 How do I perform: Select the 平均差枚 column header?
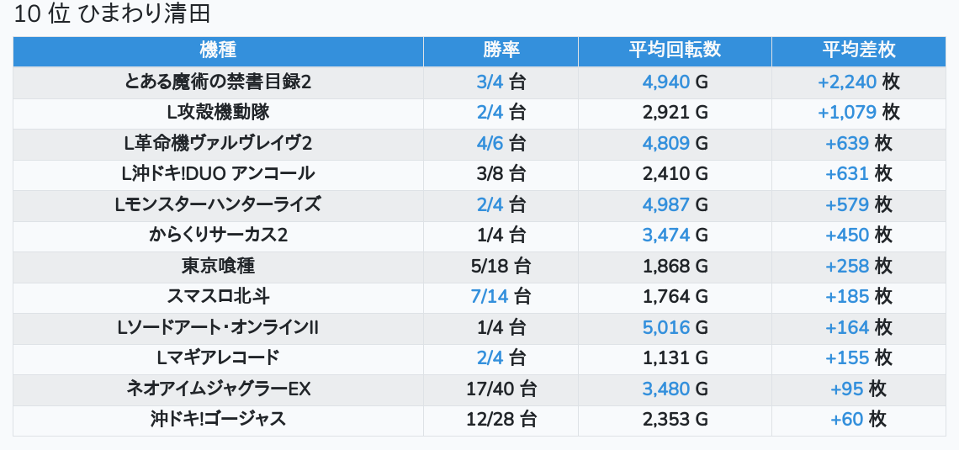[x=859, y=50]
